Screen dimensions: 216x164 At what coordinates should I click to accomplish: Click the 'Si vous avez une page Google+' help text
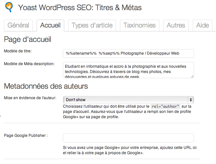point(130,150)
